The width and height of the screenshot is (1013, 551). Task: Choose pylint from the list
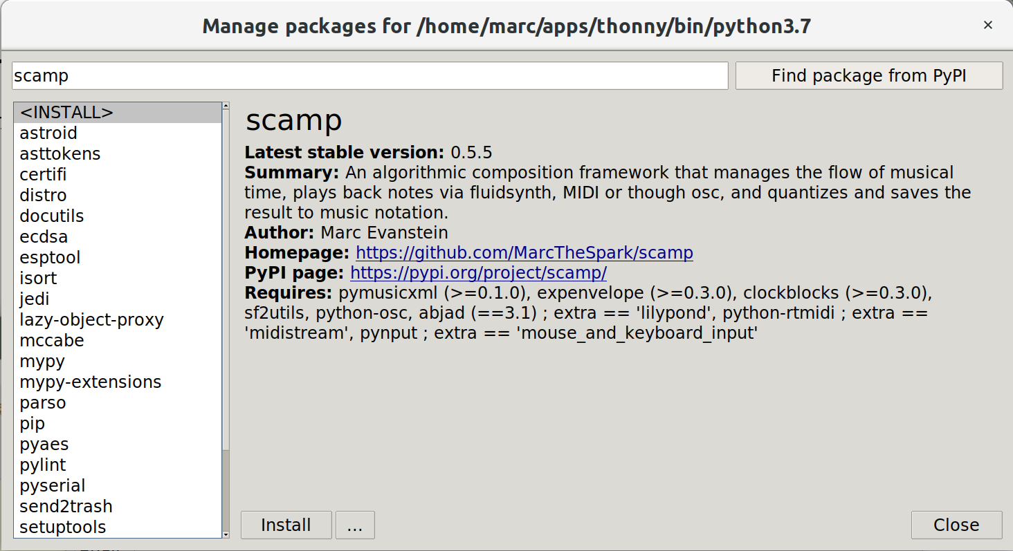point(43,465)
